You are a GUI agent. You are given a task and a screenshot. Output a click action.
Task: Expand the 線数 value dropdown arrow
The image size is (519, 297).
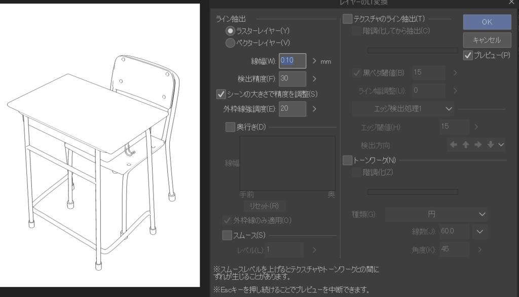[x=479, y=231]
